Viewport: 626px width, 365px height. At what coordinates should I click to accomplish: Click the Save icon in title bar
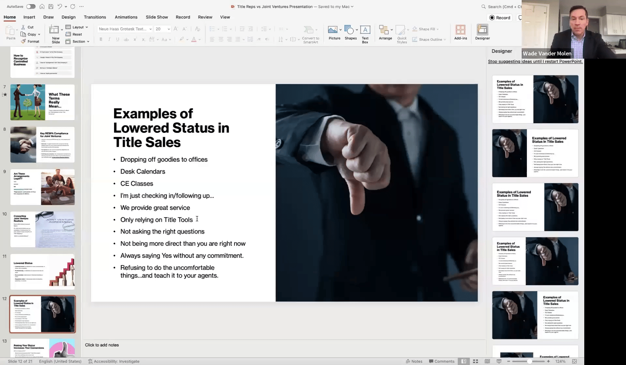(x=51, y=7)
